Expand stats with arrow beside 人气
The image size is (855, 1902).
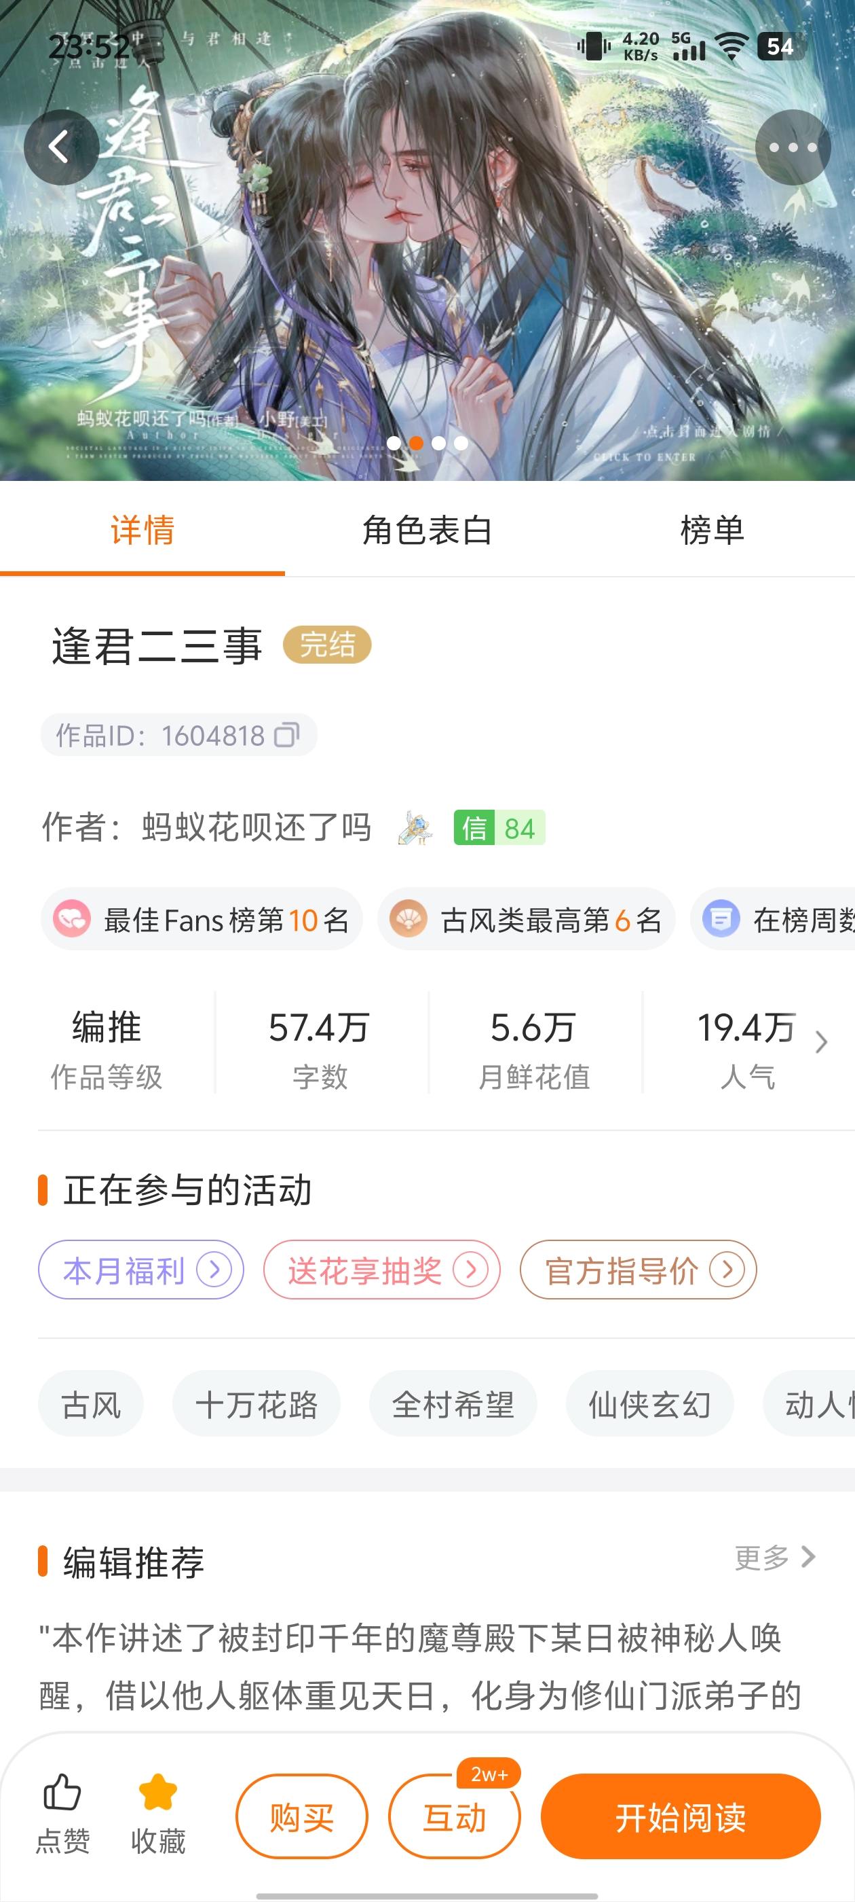(821, 1042)
